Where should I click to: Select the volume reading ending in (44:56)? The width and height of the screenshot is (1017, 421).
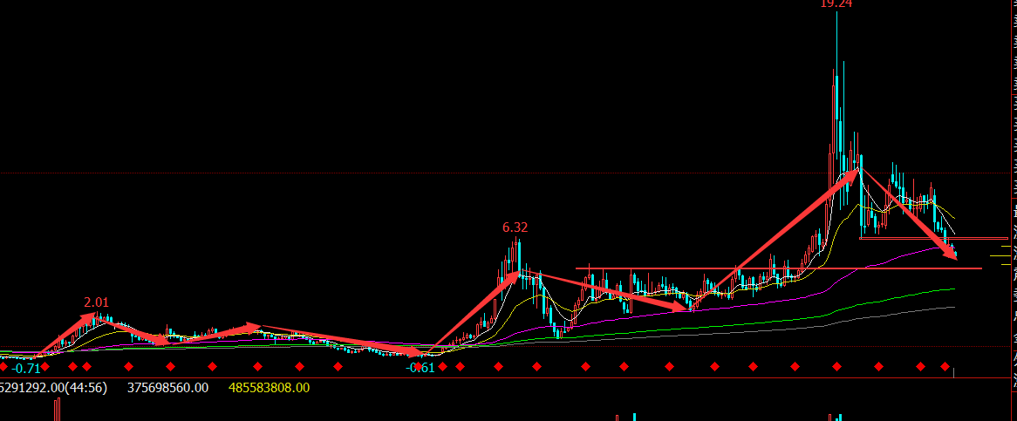click(x=53, y=388)
